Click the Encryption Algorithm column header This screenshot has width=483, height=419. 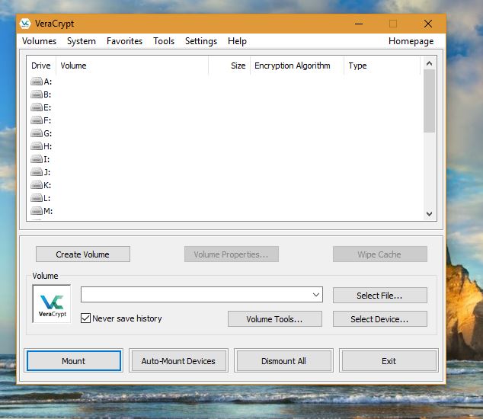[x=297, y=66]
